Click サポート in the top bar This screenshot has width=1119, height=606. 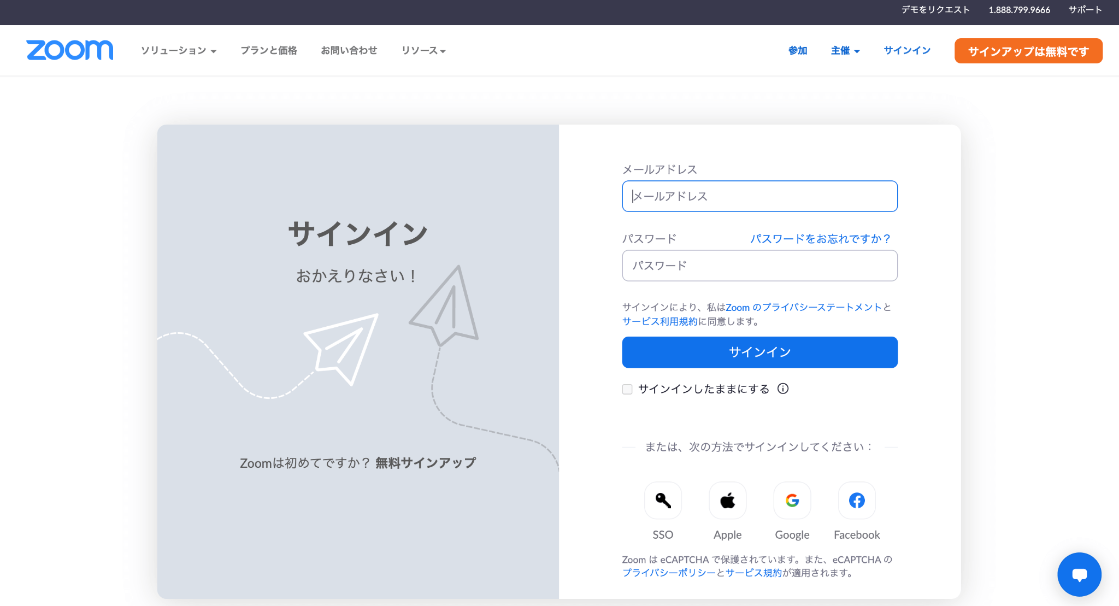pyautogui.click(x=1085, y=10)
